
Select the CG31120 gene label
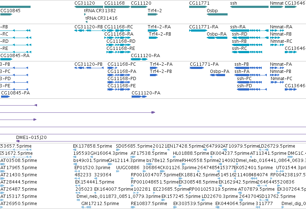coord(85,3)
